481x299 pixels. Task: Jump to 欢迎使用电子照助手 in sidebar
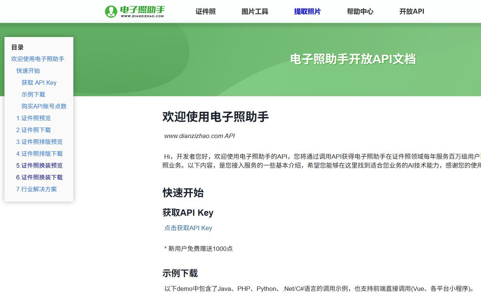pyautogui.click(x=38, y=59)
